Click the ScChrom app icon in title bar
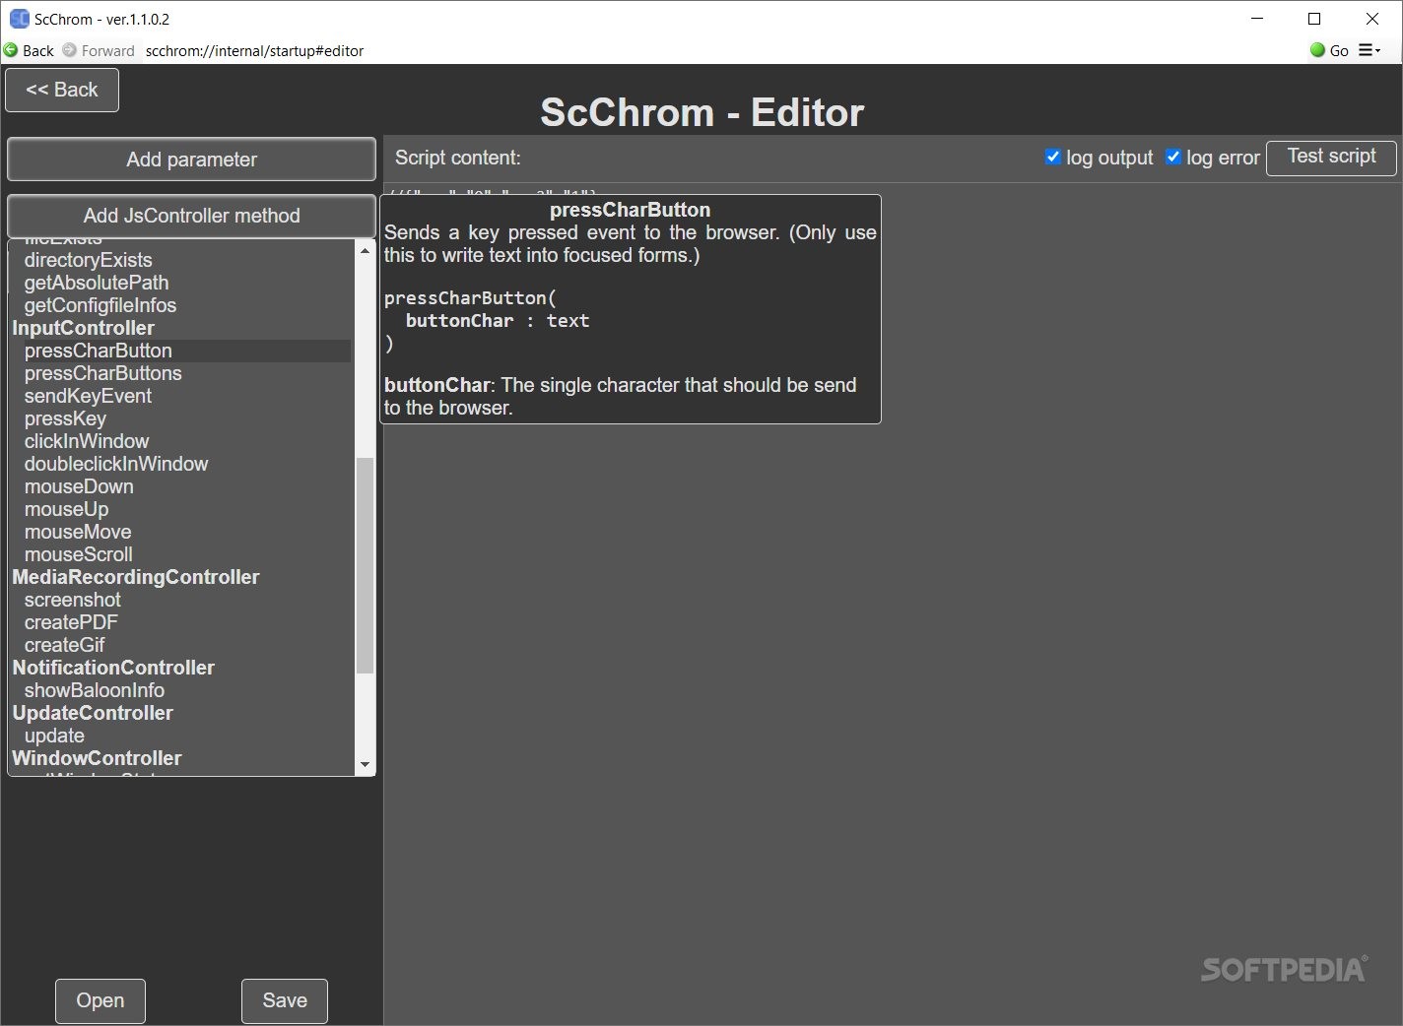This screenshot has height=1026, width=1403. (x=19, y=19)
